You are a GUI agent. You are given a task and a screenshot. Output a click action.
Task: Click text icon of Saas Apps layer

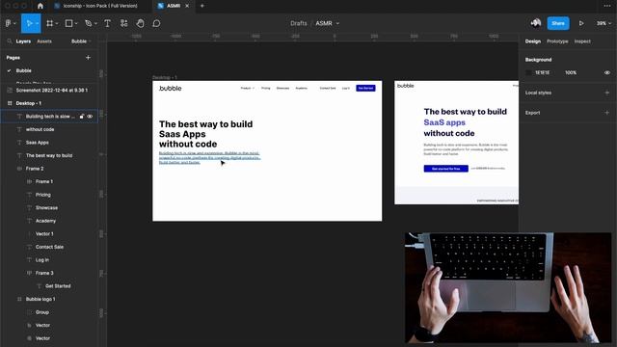(x=19, y=143)
